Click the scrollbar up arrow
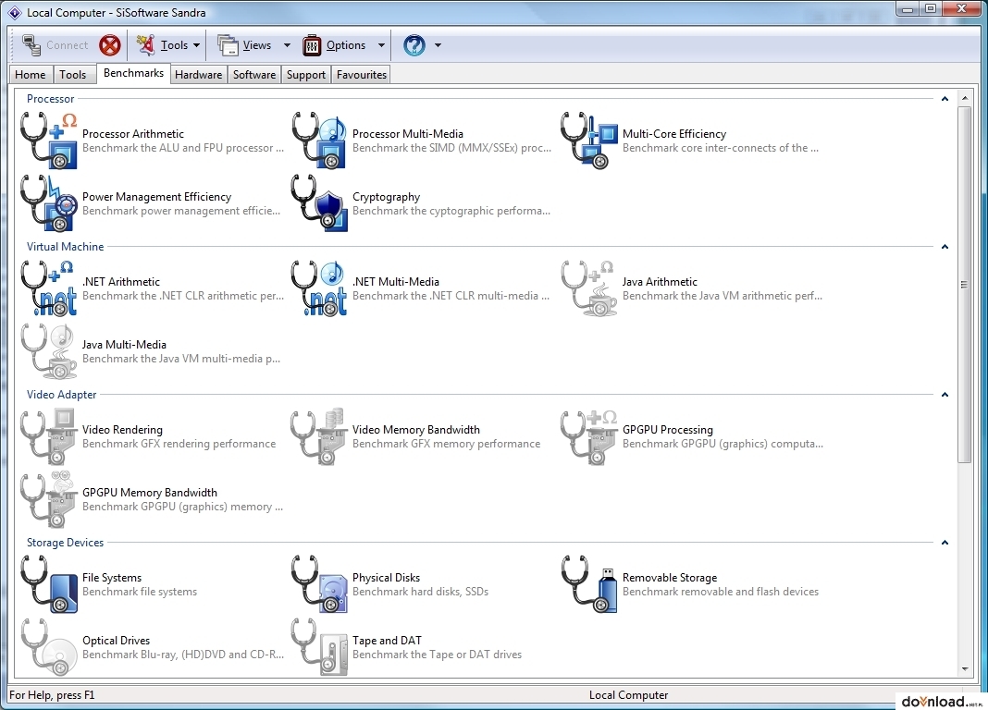This screenshot has height=710, width=988. point(964,98)
